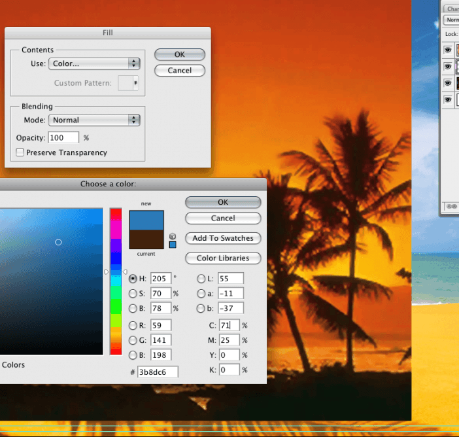Hide the top layer using its eye icon

[448, 50]
